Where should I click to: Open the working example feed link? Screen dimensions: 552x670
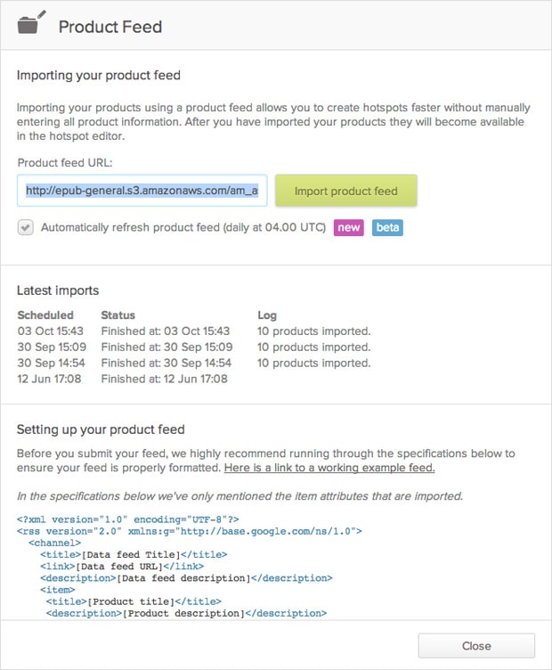click(329, 469)
